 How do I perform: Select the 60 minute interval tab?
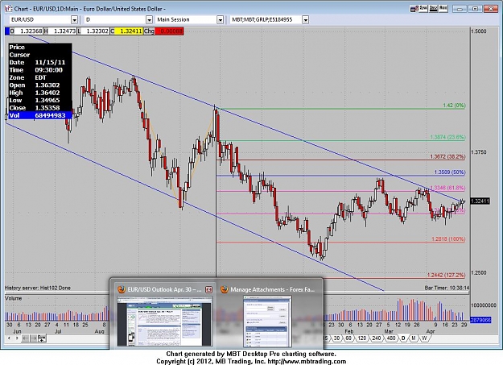(x=348, y=338)
